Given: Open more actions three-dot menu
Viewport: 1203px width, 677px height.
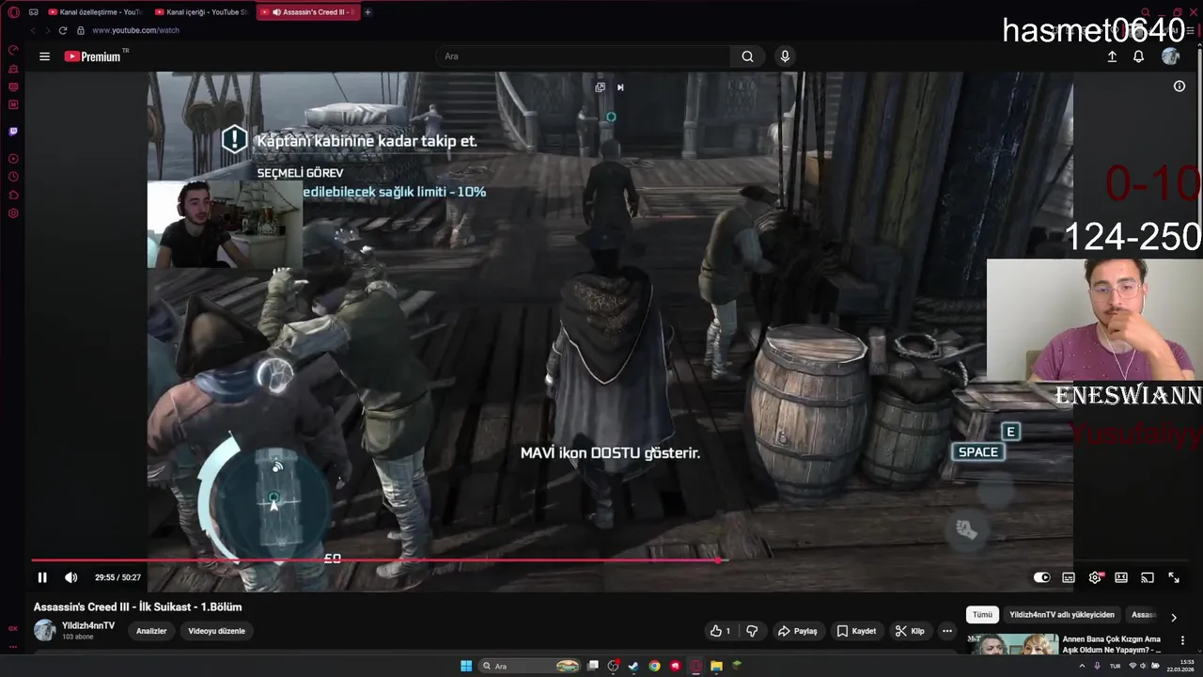Looking at the screenshot, I should coord(947,631).
